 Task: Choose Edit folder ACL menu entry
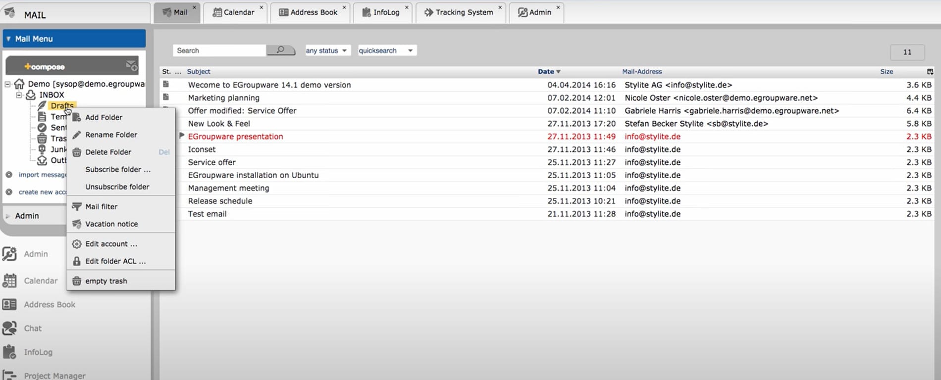coord(121,261)
